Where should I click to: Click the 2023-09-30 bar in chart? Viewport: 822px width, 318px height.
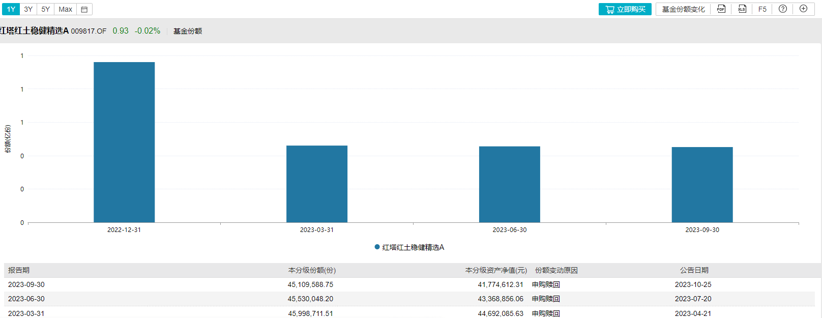coord(702,185)
